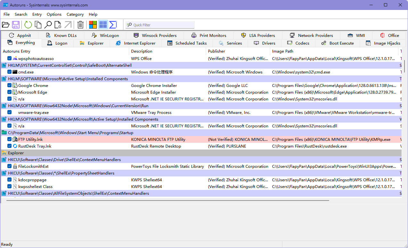Open the Services tab

point(230,43)
